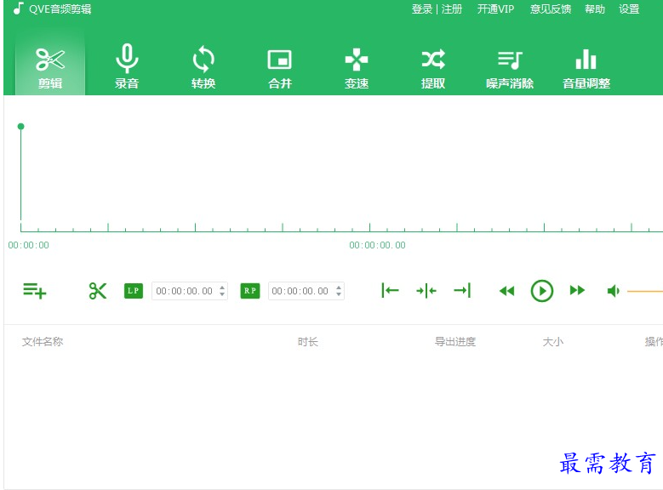
Task: Click the 注册 register link
Action: 452,9
